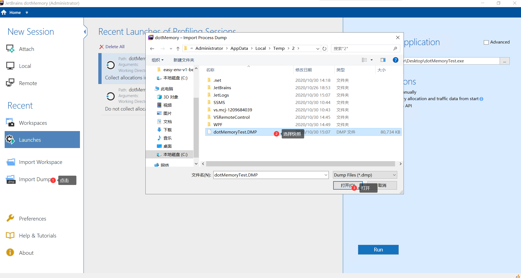Select the Launches sidebar item
The image size is (521, 278).
point(42,140)
